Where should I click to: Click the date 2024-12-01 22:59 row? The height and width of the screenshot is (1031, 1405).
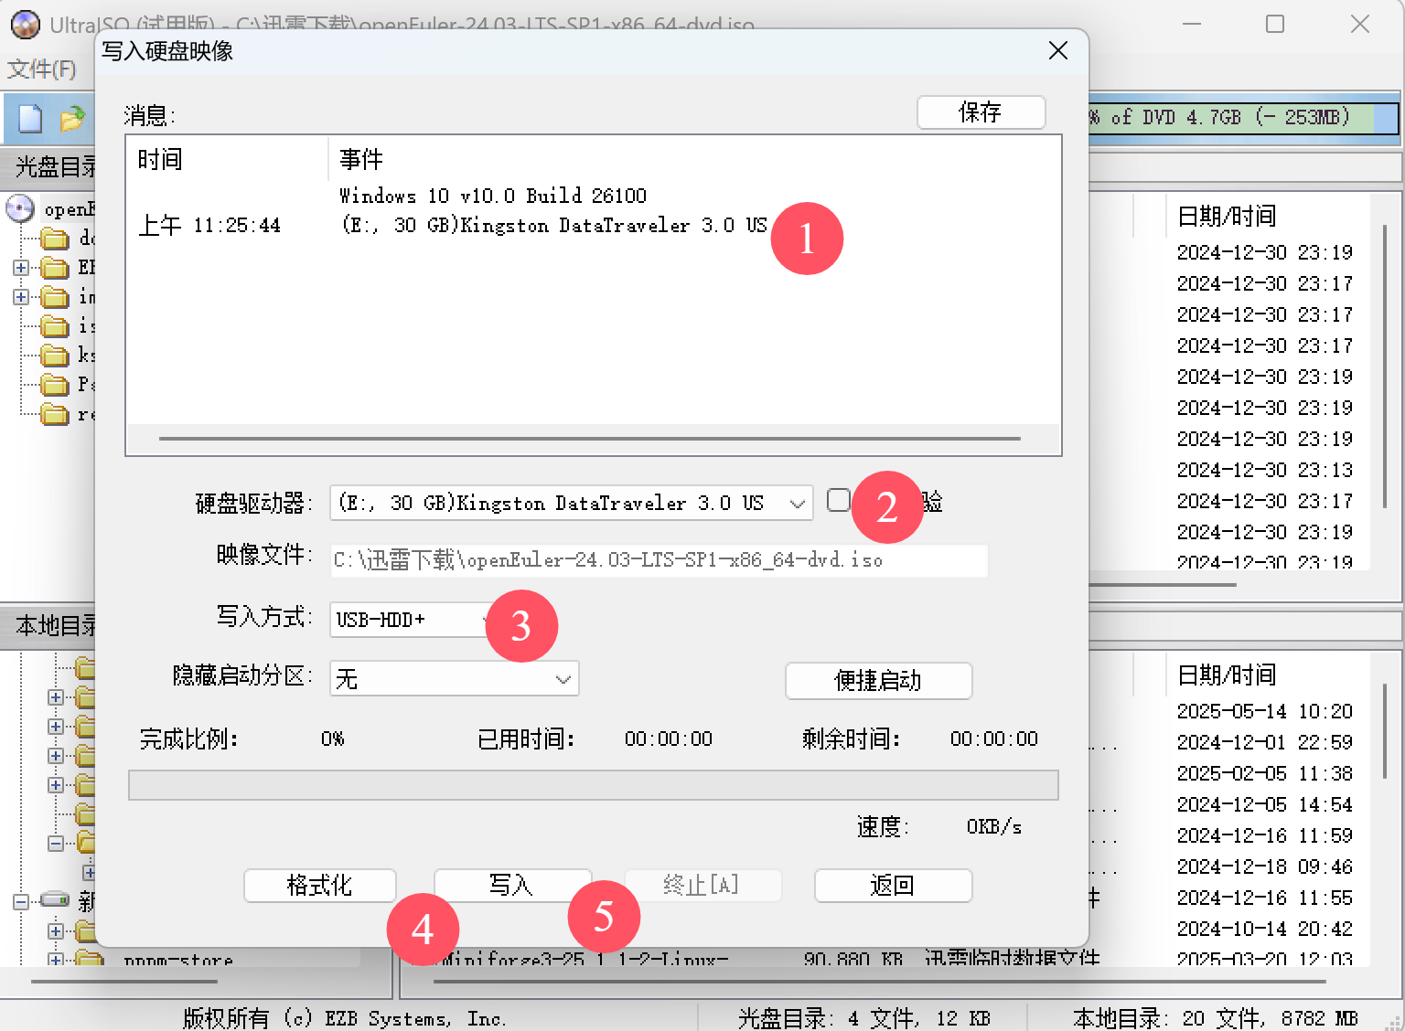point(1265,742)
